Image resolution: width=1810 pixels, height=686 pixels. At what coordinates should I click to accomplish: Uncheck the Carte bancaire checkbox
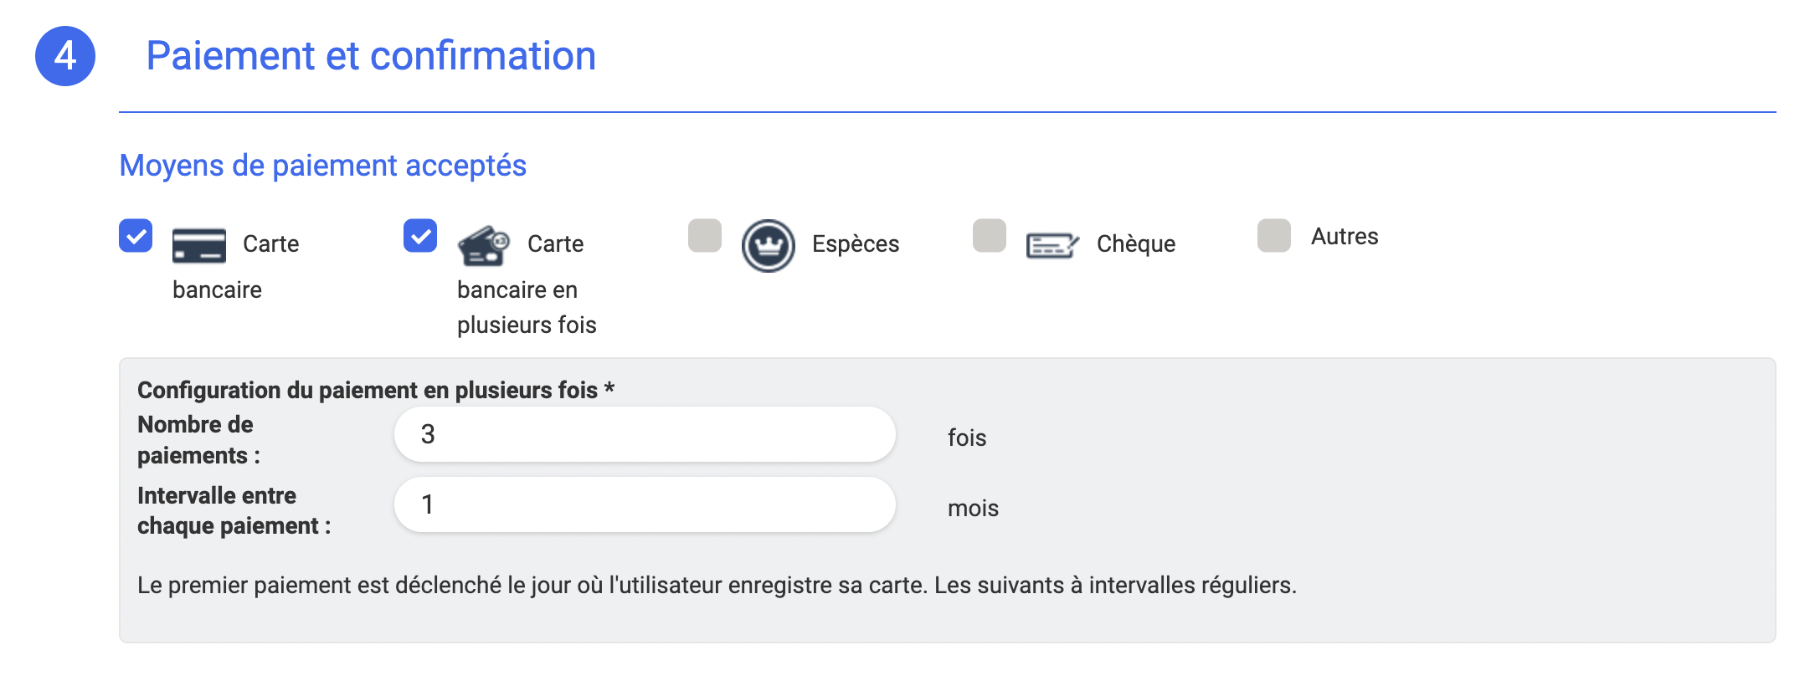(136, 237)
